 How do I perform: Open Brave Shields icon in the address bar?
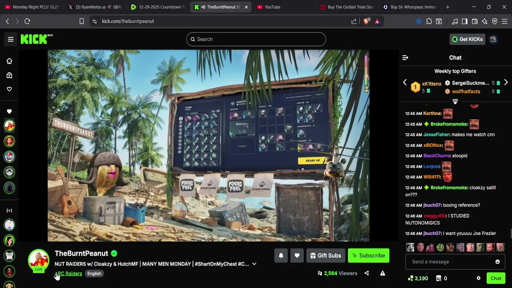366,21
